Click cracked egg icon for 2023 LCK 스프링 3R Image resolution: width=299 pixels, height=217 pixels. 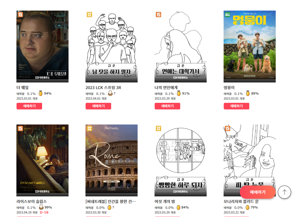(x=110, y=93)
